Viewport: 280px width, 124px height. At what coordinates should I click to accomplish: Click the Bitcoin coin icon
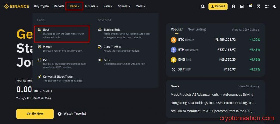click(174, 40)
